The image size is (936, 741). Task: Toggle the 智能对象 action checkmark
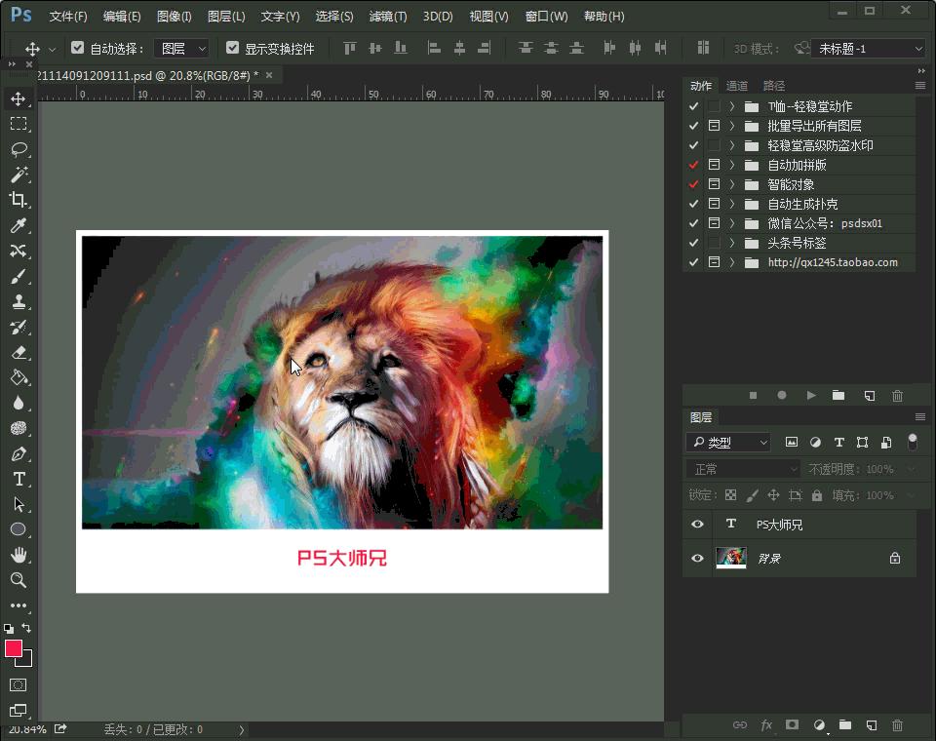coord(693,183)
